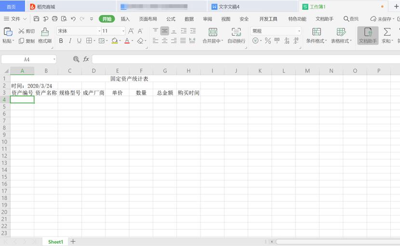Click the Copy (复制) button
The height and width of the screenshot is (246, 400).
coord(27,41)
